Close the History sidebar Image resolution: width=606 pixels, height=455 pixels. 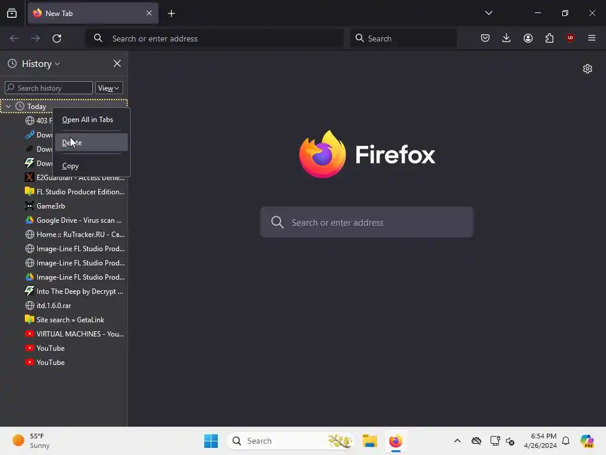click(117, 63)
